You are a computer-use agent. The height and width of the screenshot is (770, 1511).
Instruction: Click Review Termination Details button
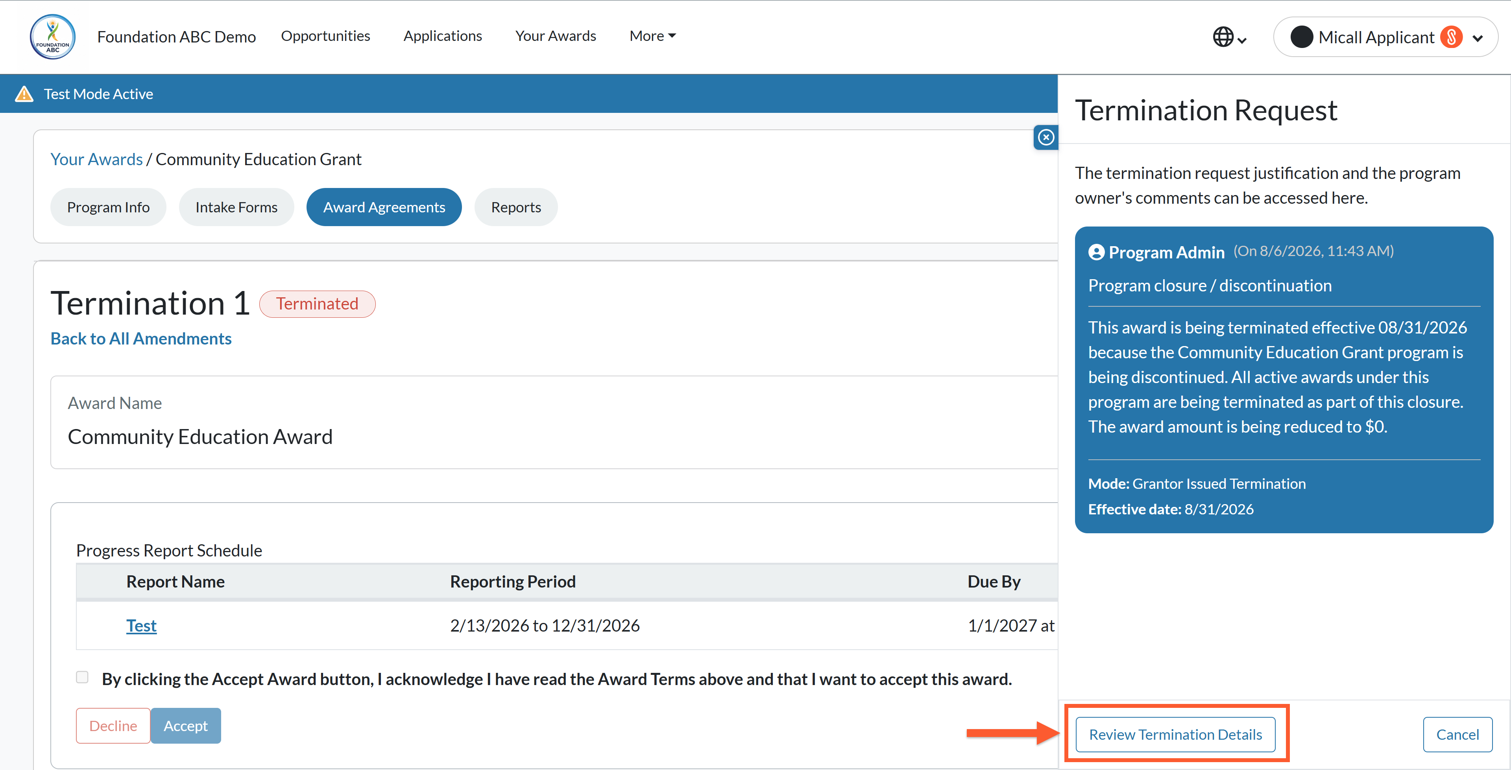pyautogui.click(x=1175, y=734)
